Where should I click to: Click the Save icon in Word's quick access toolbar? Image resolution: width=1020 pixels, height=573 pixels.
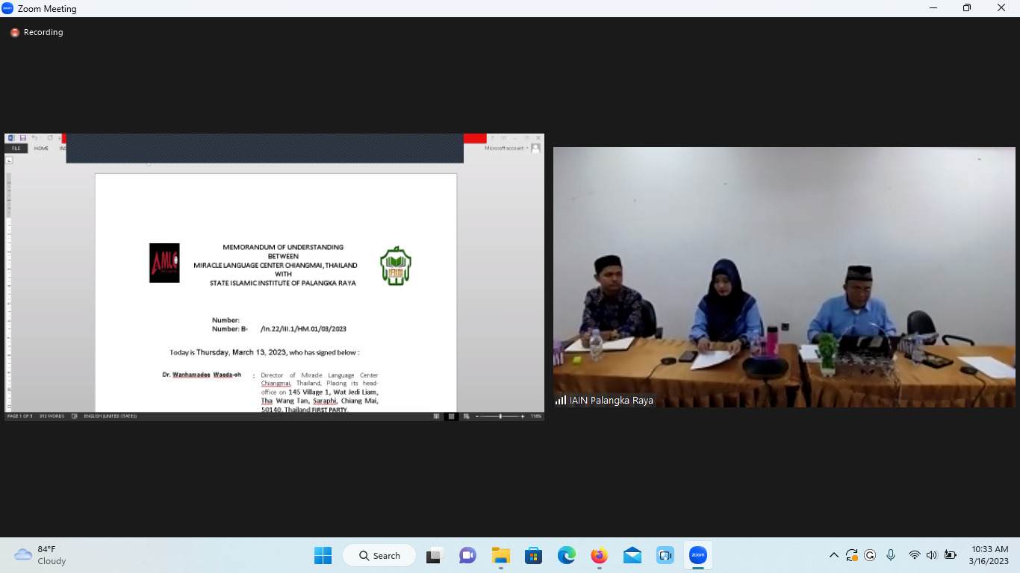[23, 138]
